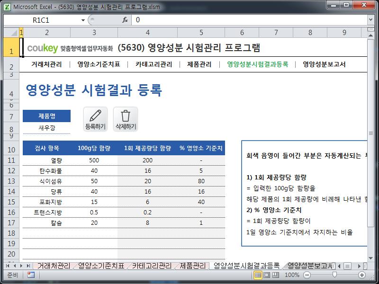
Task: Click the horizontal scrollbar thumb
Action: click(347, 266)
